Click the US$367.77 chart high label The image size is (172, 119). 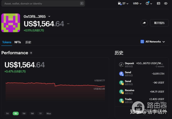[x=99, y=80]
